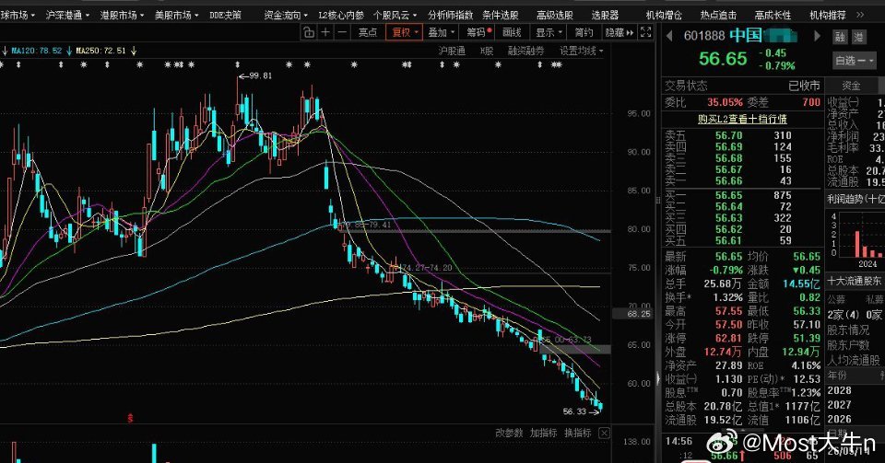Click the red dollar event marker

[130, 418]
